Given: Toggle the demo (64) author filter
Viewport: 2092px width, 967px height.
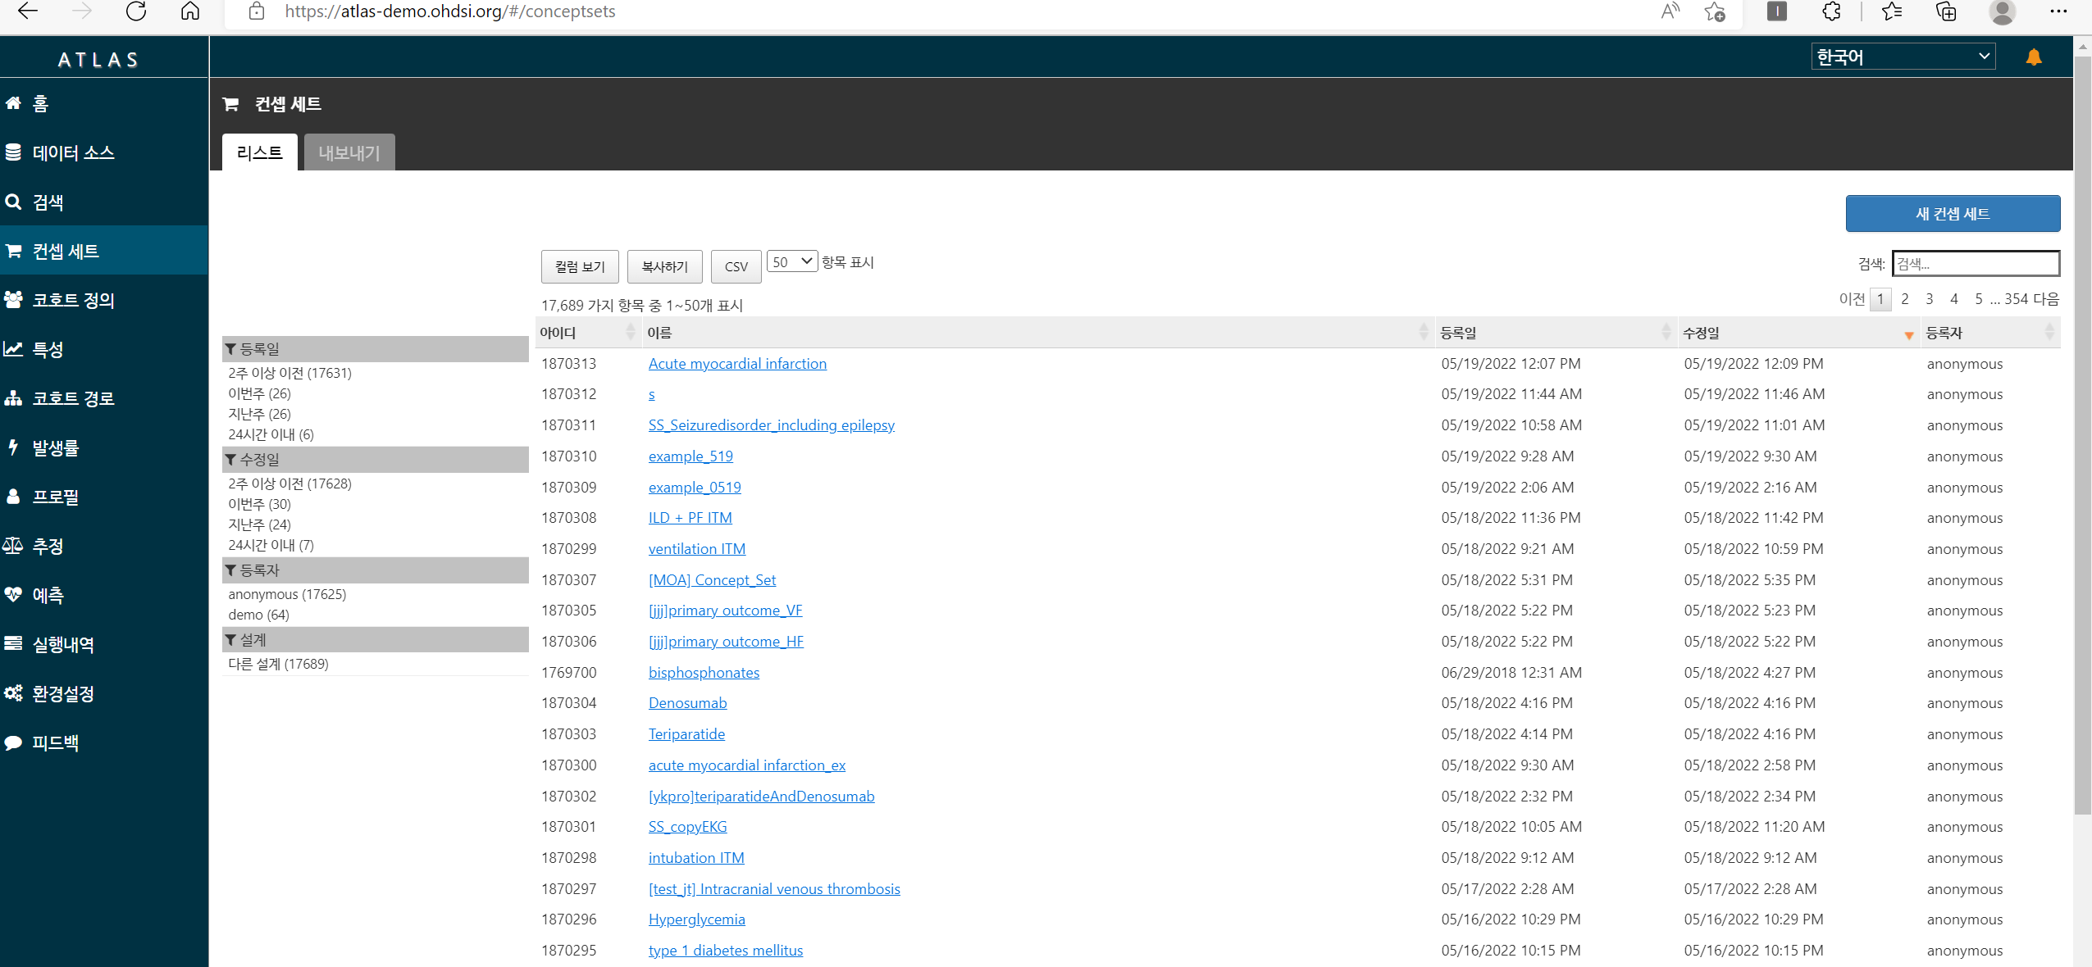Looking at the screenshot, I should pyautogui.click(x=258, y=615).
